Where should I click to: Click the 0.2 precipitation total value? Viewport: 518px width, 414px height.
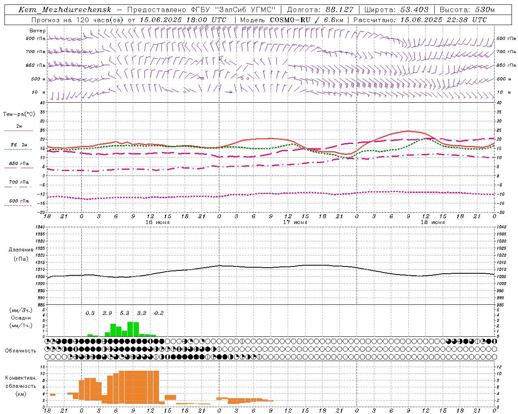[x=159, y=313]
